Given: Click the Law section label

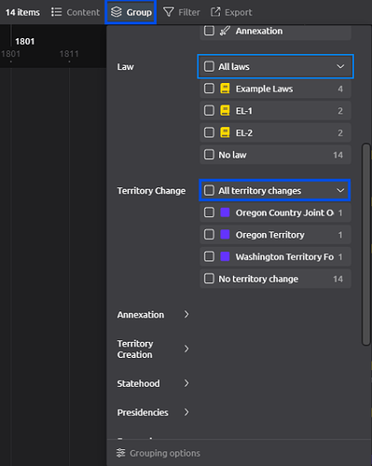Looking at the screenshot, I should coord(125,67).
